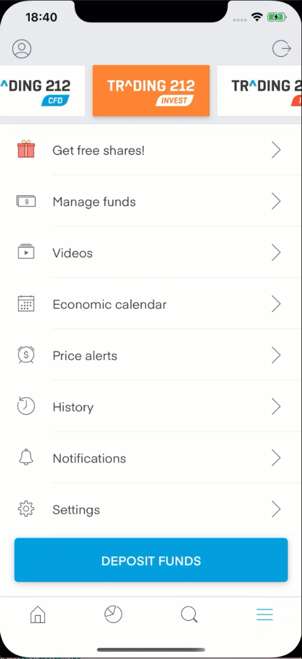This screenshot has height=659, width=302.
Task: Tap the Settings gear icon
Action: (26, 509)
